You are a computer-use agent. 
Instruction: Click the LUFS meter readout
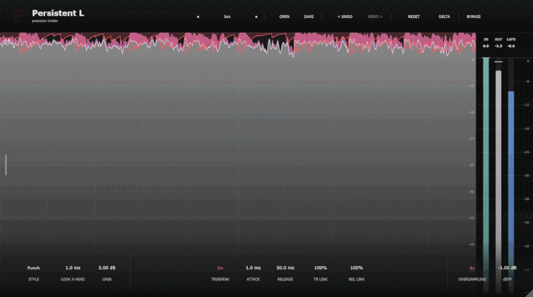tap(511, 46)
